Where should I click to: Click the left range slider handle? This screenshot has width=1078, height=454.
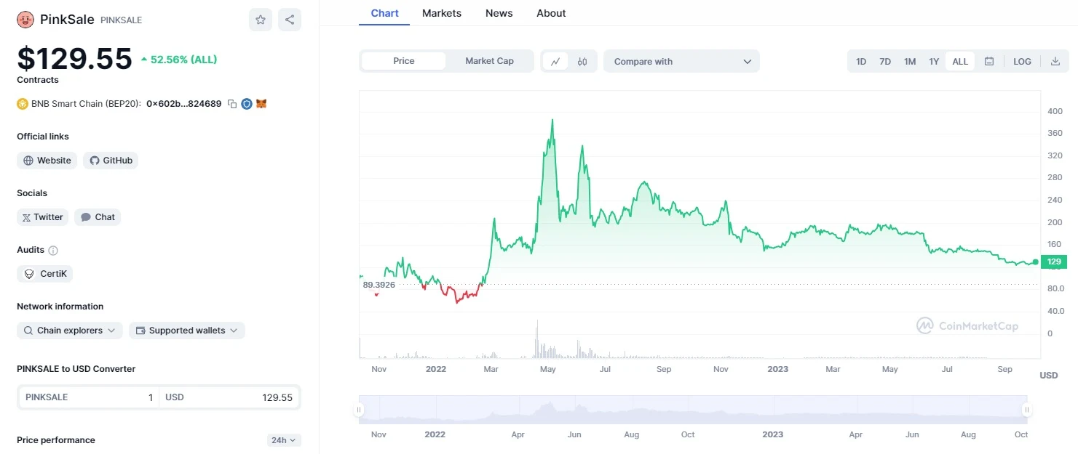click(x=359, y=410)
